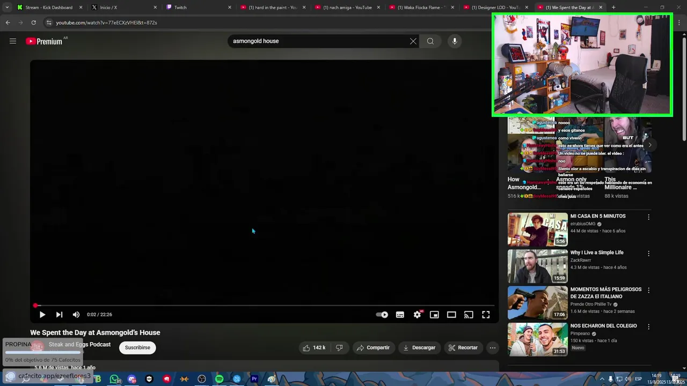This screenshot has width=687, height=386.
Task: Open options for MOMENTOS MÁS PELIGROSOS video
Action: pos(648,290)
